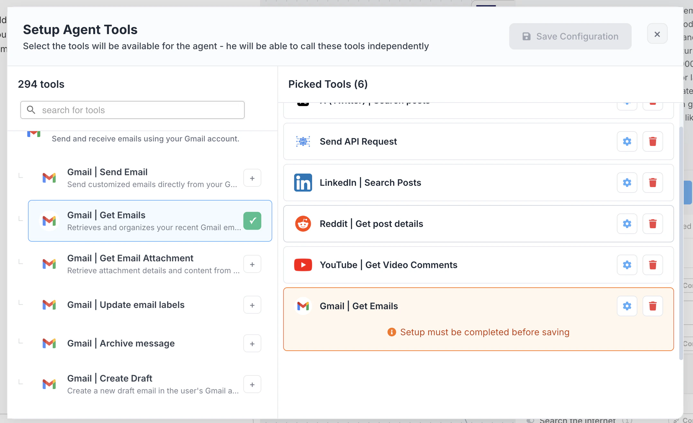Add the Gmail Send Email tool
Screen dimensions: 693x423
pos(252,178)
